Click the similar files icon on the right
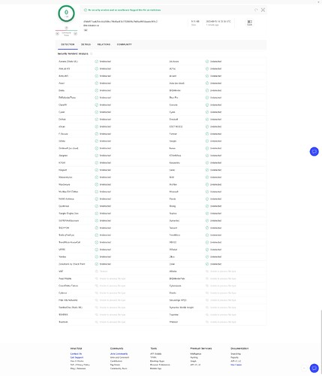 point(249,23)
